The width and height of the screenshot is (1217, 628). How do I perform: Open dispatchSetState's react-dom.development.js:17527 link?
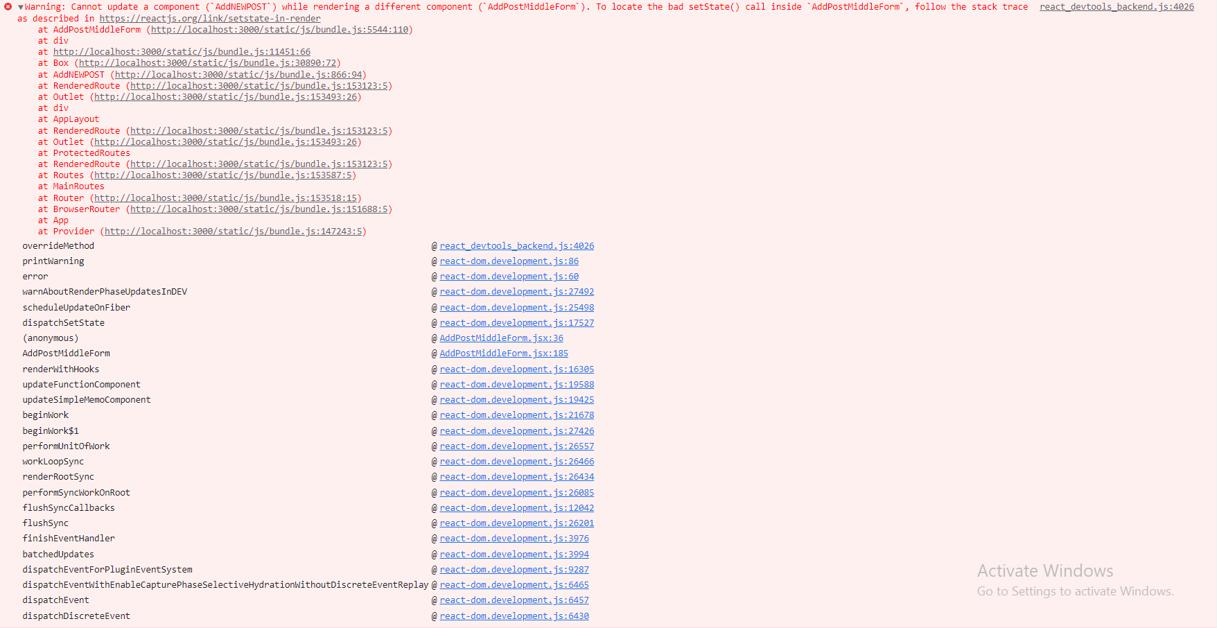coord(517,323)
